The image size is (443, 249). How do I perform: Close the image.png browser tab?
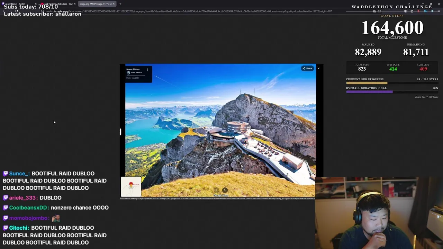(x=114, y=4)
